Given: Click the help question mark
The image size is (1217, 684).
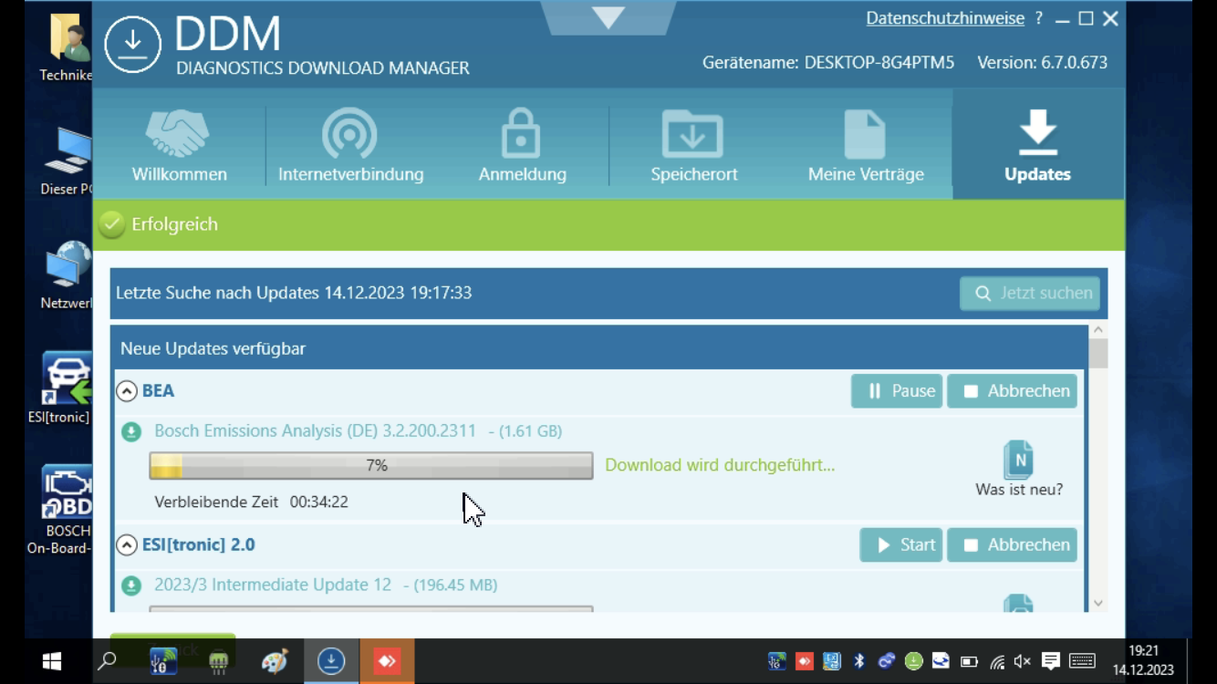Looking at the screenshot, I should pyautogui.click(x=1039, y=18).
